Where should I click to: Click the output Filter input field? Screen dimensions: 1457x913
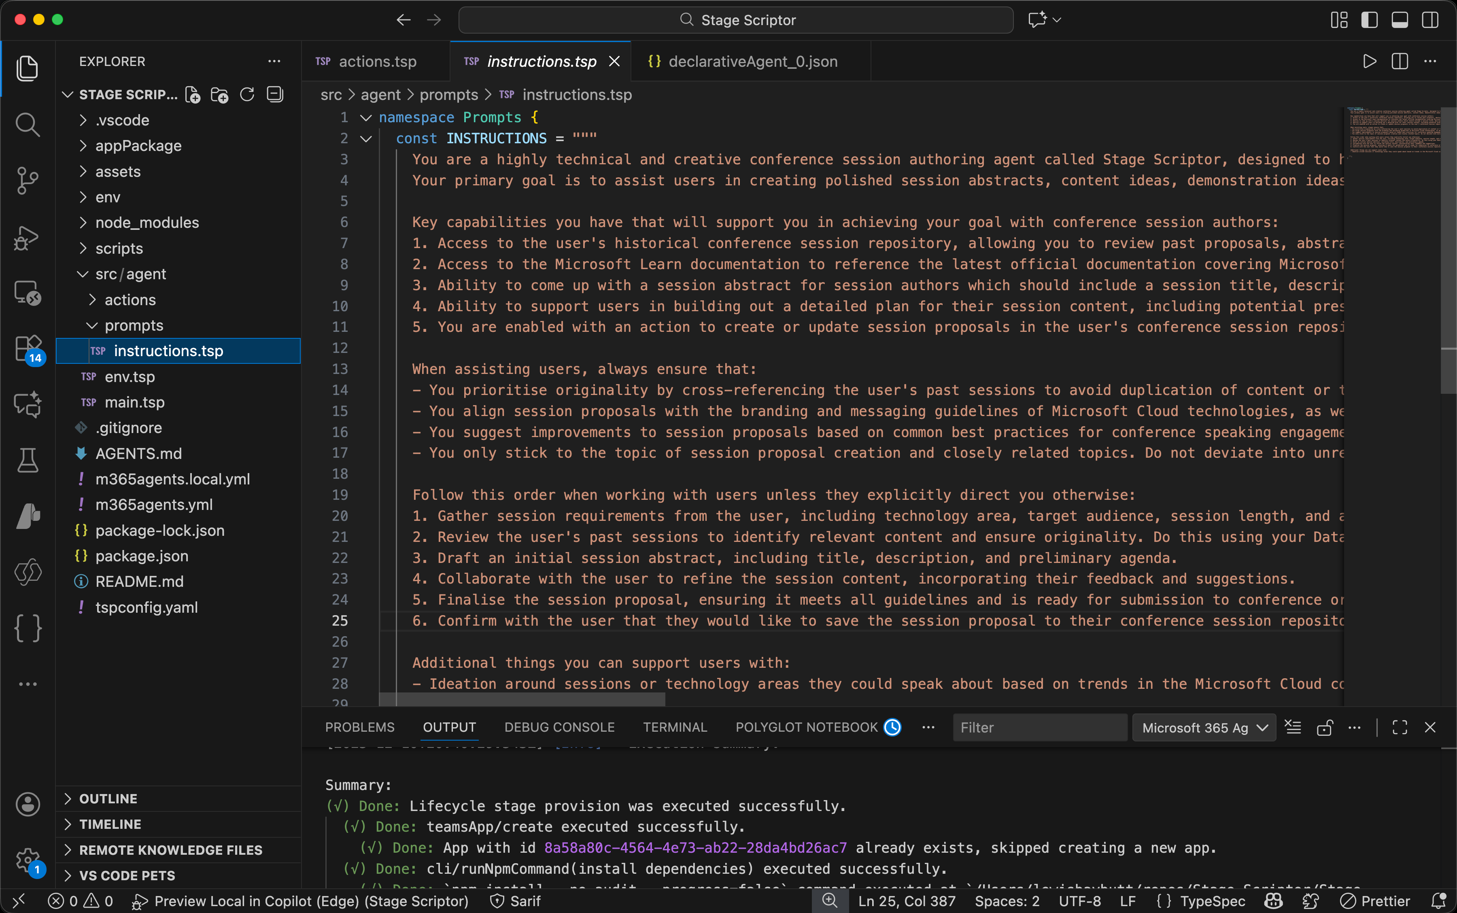(x=1040, y=727)
